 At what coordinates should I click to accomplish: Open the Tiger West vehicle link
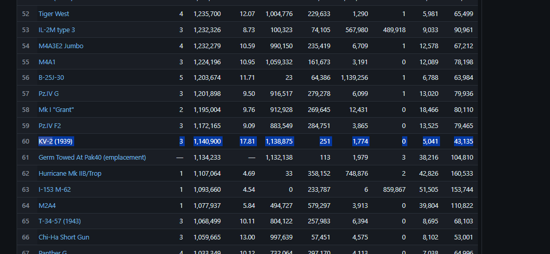pos(53,14)
